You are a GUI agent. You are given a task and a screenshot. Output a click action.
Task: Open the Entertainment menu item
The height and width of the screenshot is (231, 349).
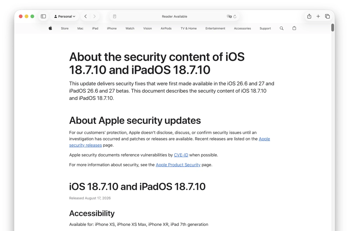point(215,28)
